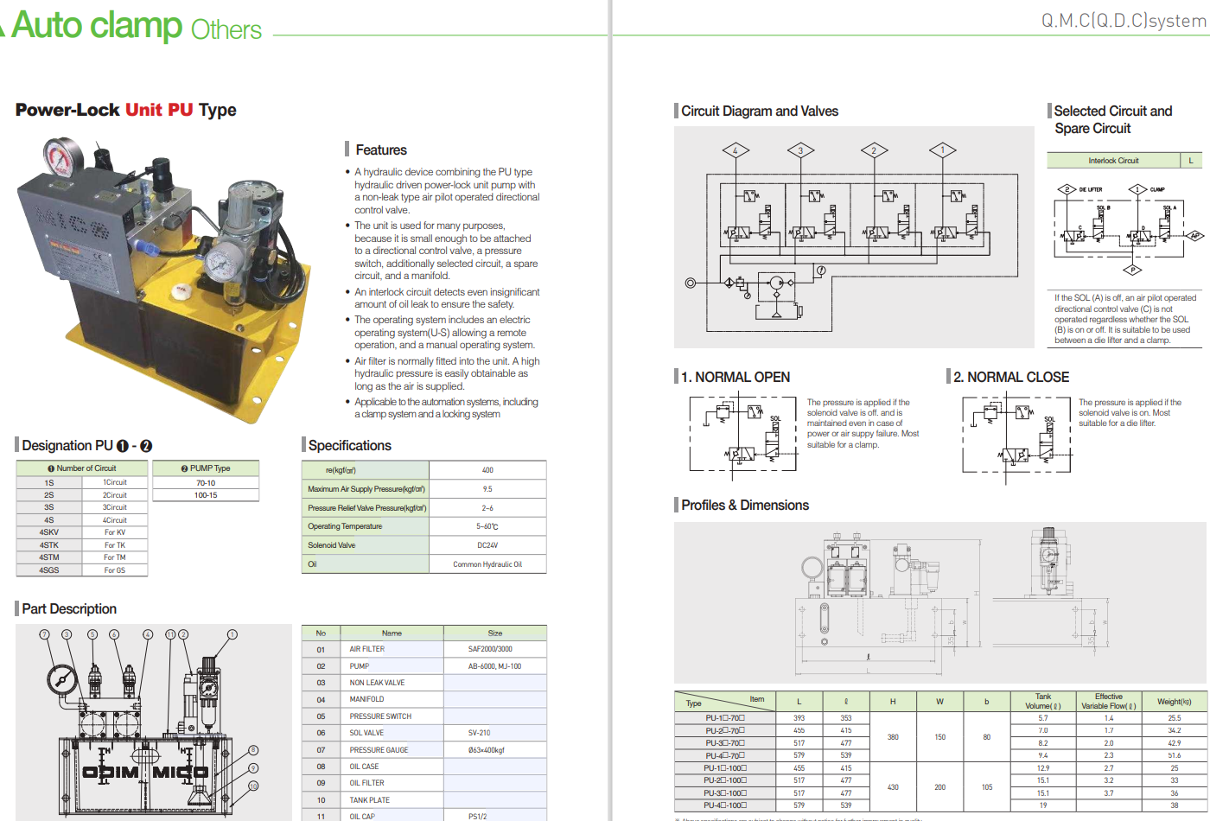Click 'Selected Circuit and Spare Circuit' heading
The width and height of the screenshot is (1210, 821).
click(x=1113, y=119)
